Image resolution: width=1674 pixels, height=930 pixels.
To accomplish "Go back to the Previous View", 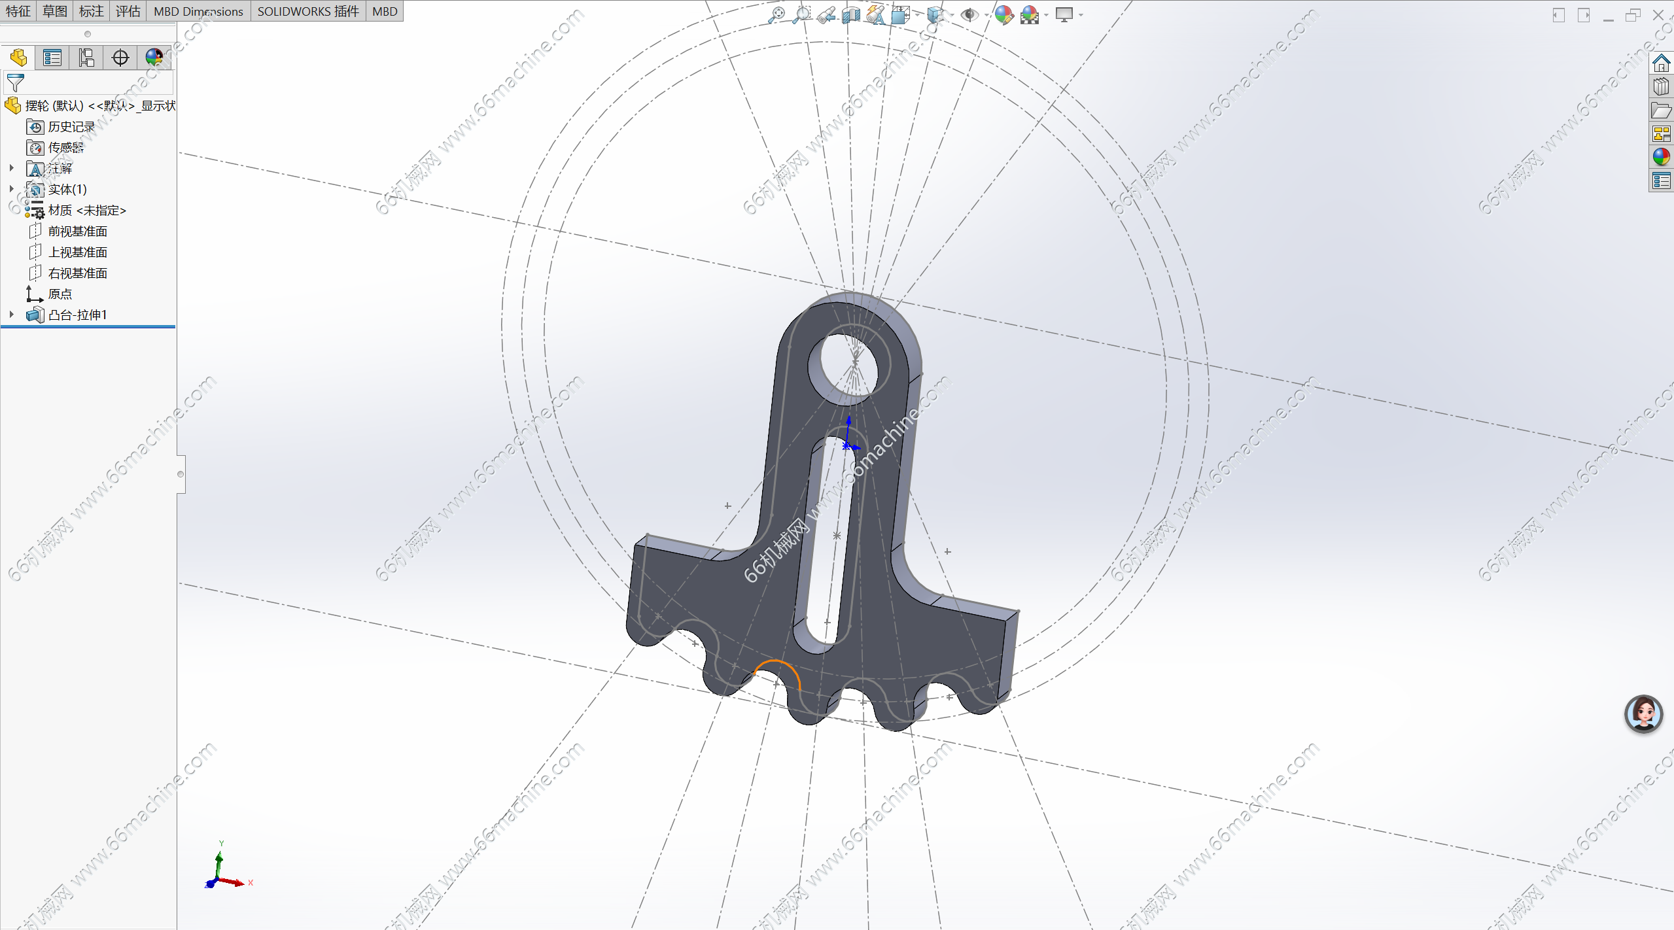I will point(826,14).
